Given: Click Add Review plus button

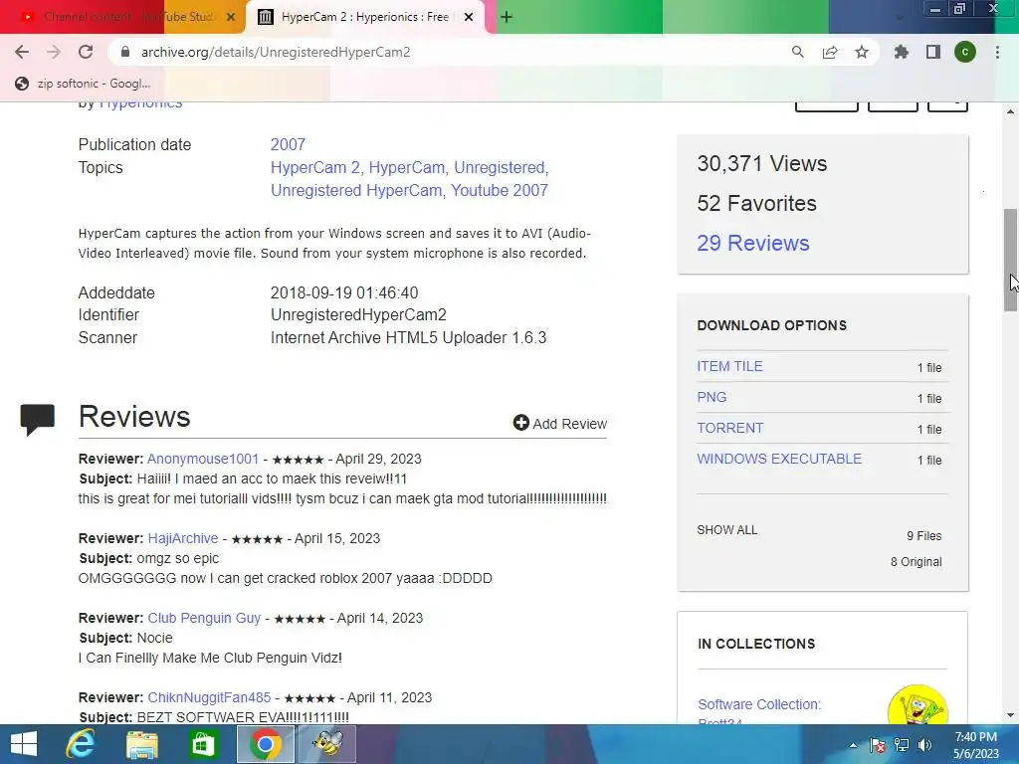Looking at the screenshot, I should coord(559,424).
